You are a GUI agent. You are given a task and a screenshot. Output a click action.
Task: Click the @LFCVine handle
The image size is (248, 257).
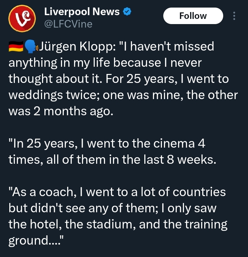(x=68, y=23)
